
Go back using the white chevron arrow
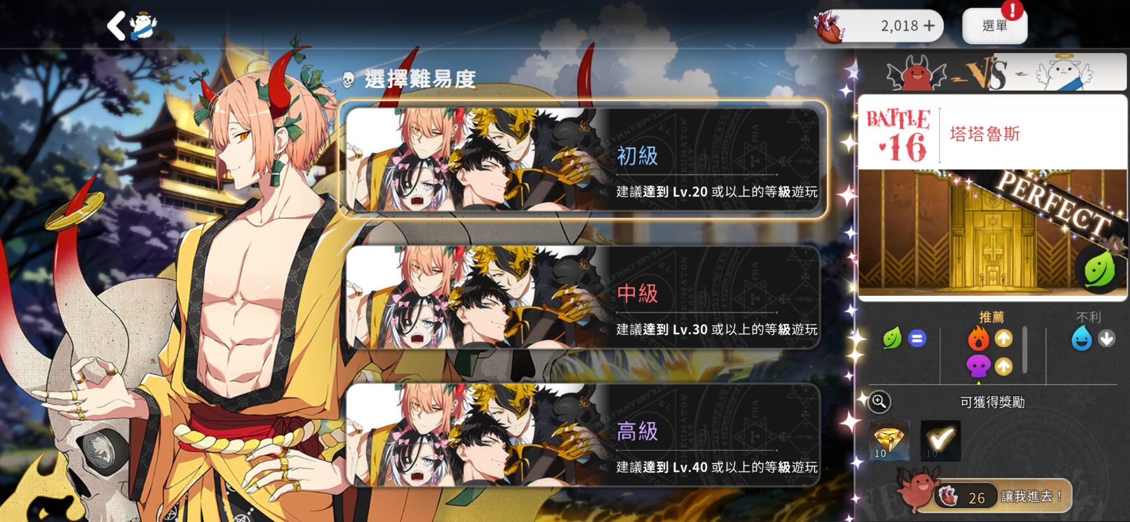[116, 26]
